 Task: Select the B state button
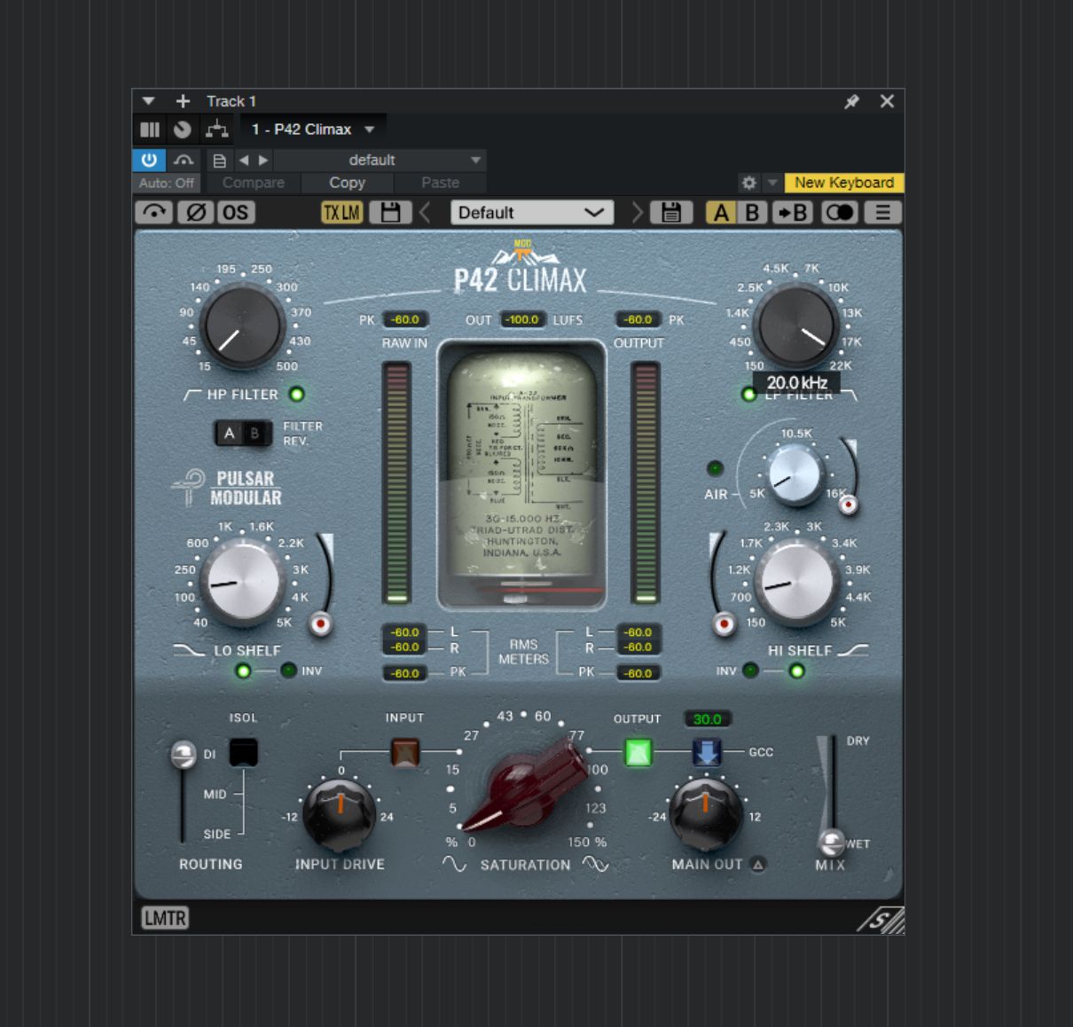click(x=752, y=213)
